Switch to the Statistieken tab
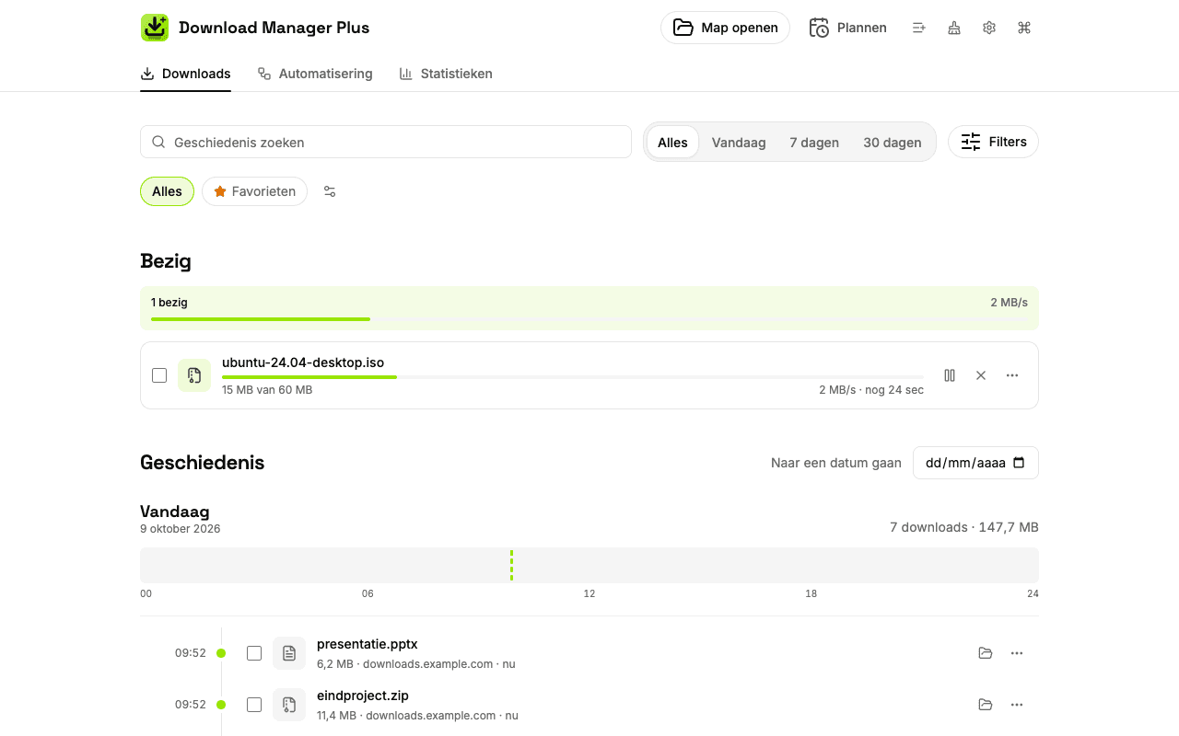Screen dimensions: 1179x736 click(446, 74)
